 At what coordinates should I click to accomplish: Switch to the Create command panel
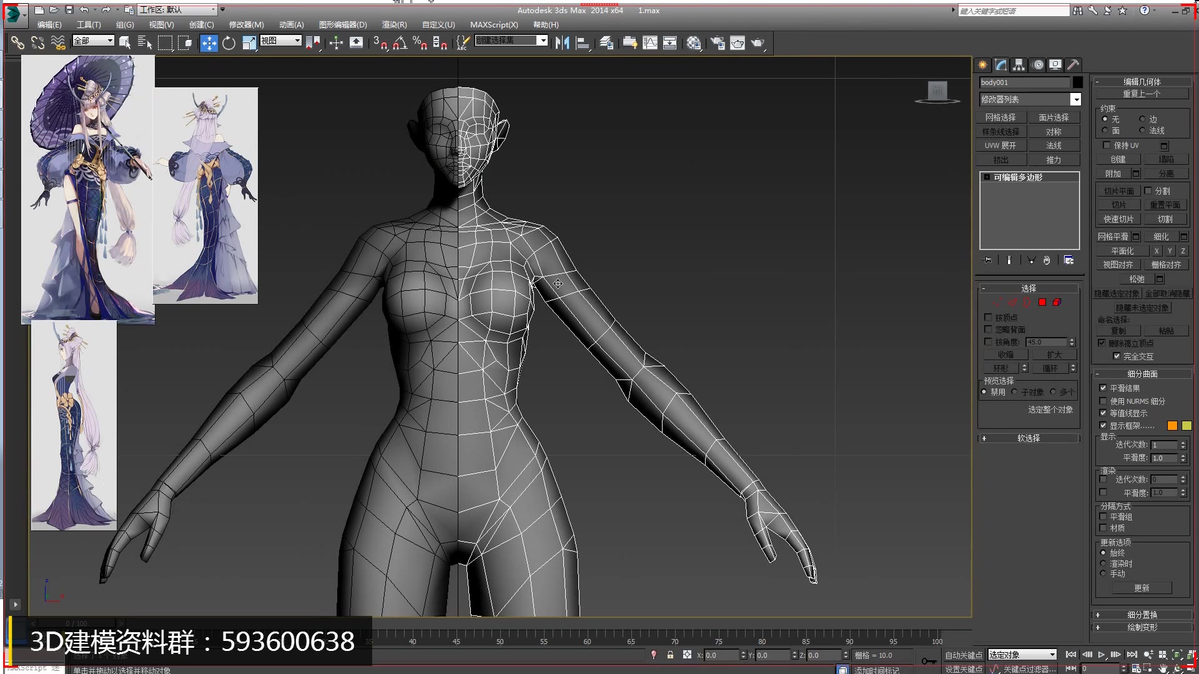click(x=982, y=65)
